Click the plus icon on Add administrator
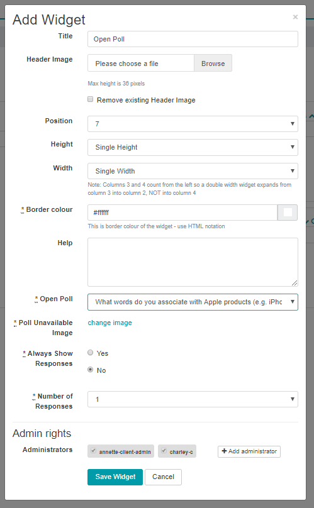The image size is (314, 508). click(x=224, y=451)
